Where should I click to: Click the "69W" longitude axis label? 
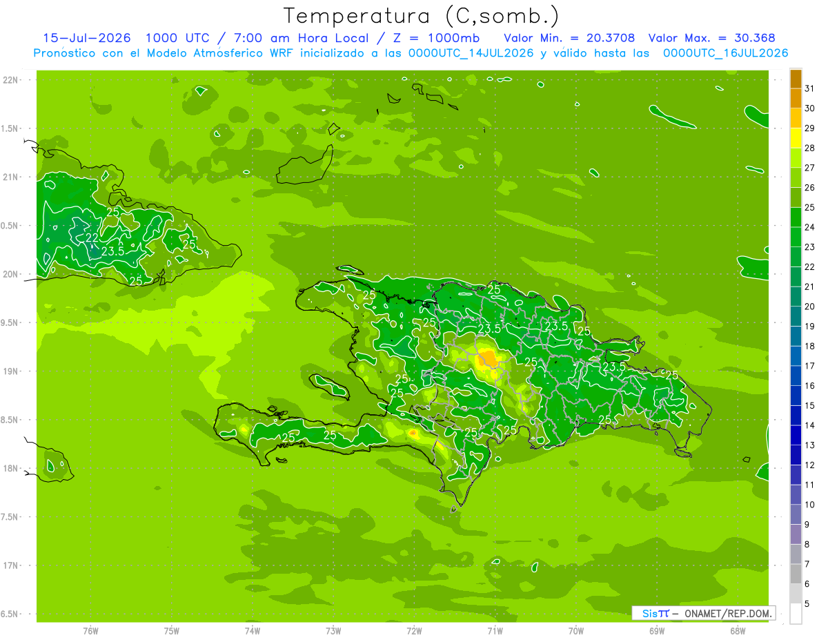coord(657,630)
